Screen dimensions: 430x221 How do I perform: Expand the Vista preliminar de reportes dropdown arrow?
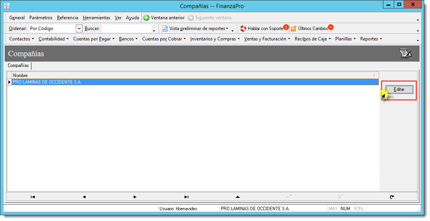(x=227, y=28)
